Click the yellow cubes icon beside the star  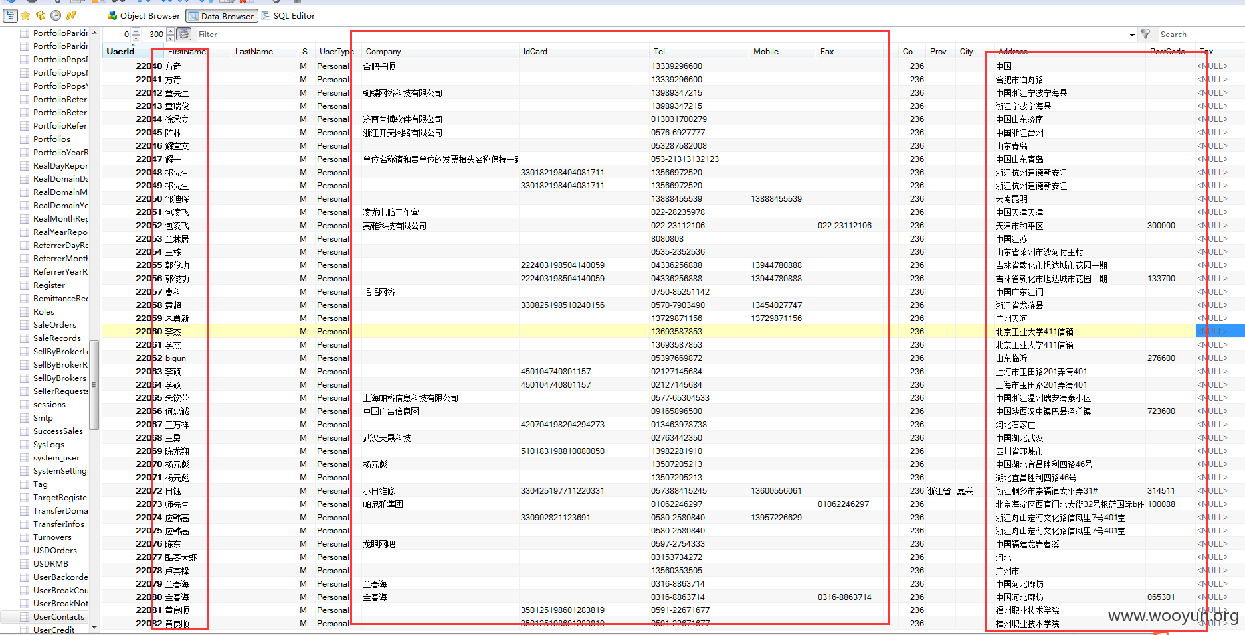(41, 15)
